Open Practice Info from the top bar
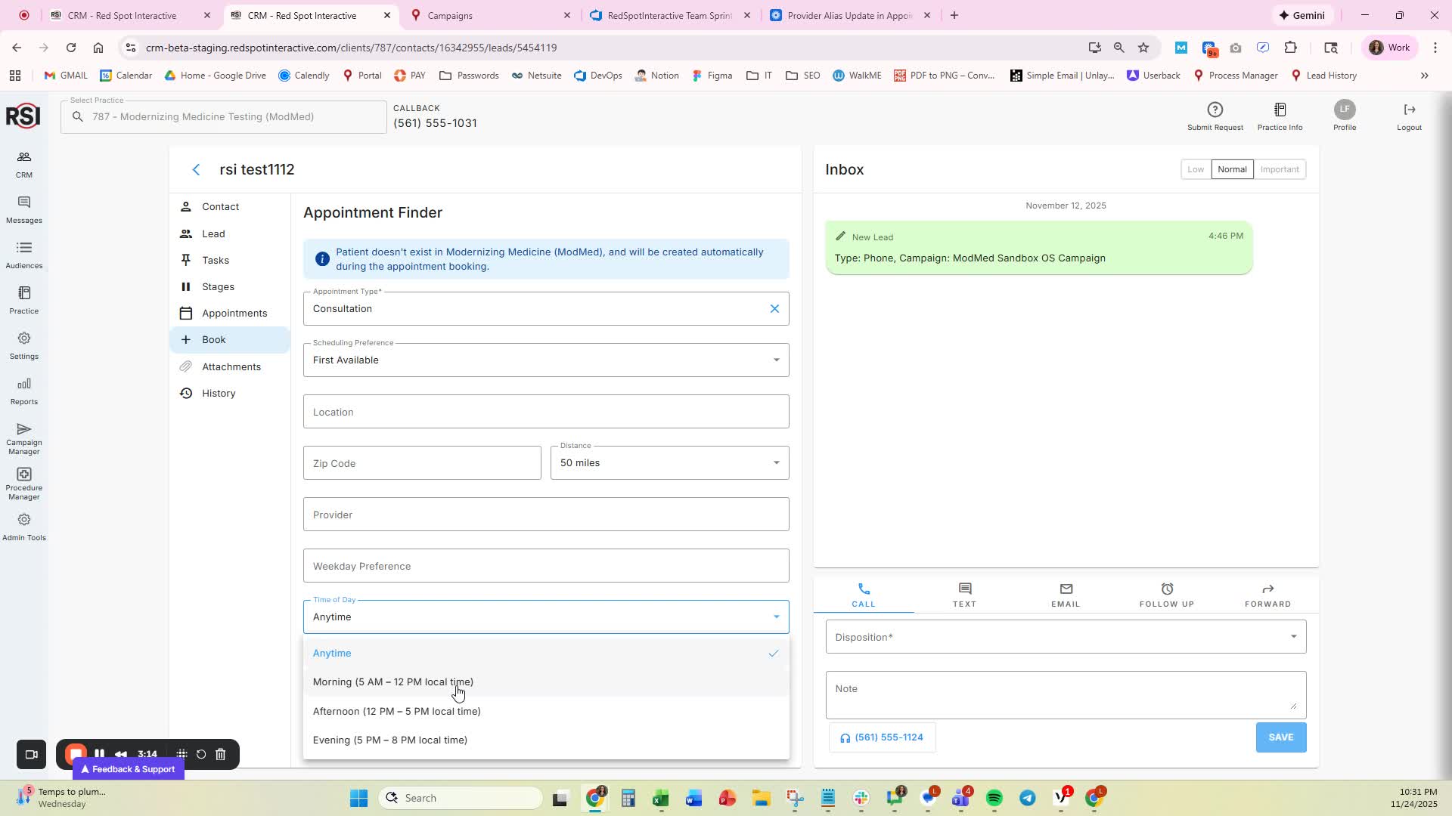The width and height of the screenshot is (1452, 816). (x=1280, y=116)
